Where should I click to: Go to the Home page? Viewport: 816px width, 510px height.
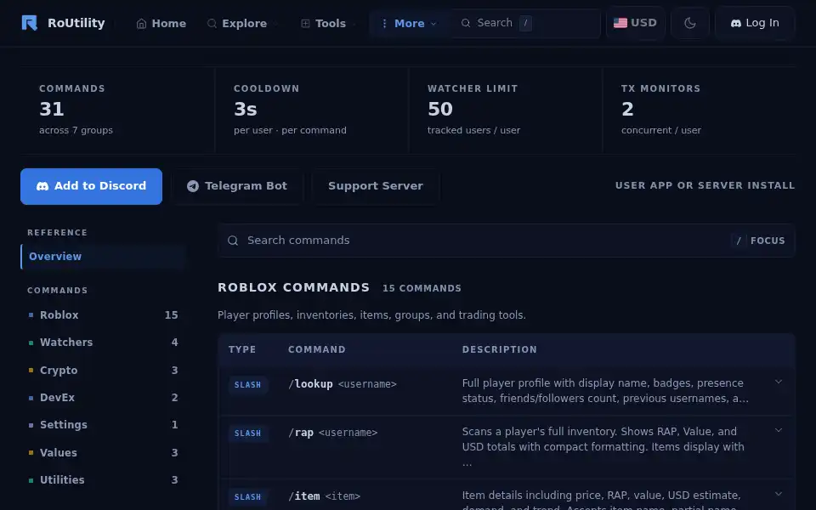click(x=161, y=24)
